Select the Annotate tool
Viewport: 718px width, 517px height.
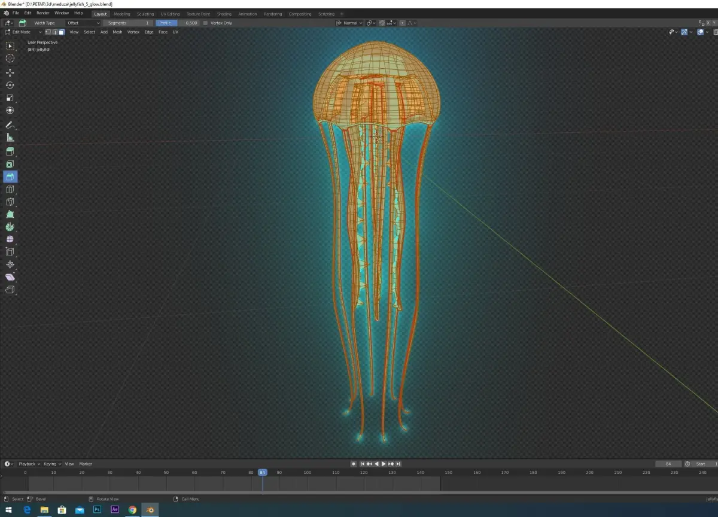(10, 124)
